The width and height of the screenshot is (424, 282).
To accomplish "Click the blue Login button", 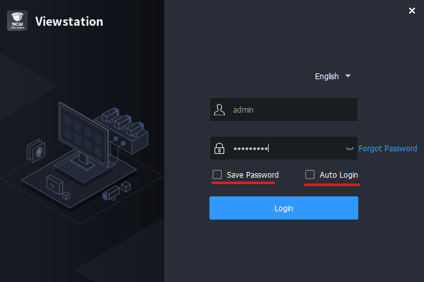I will tap(284, 208).
